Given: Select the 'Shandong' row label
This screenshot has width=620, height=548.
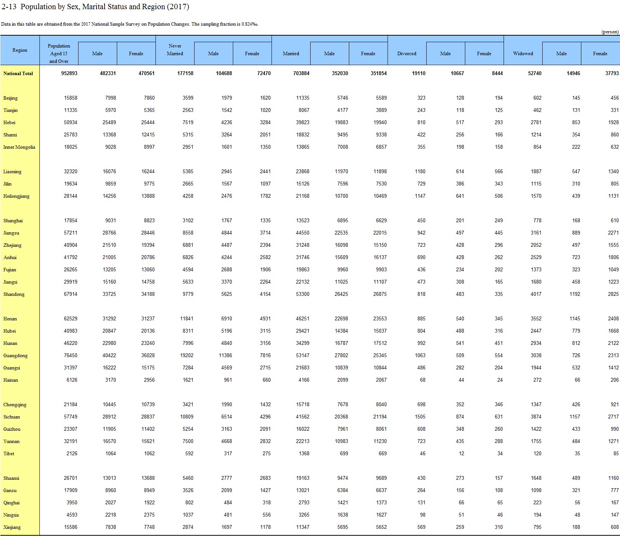Looking at the screenshot, I should pyautogui.click(x=14, y=294).
